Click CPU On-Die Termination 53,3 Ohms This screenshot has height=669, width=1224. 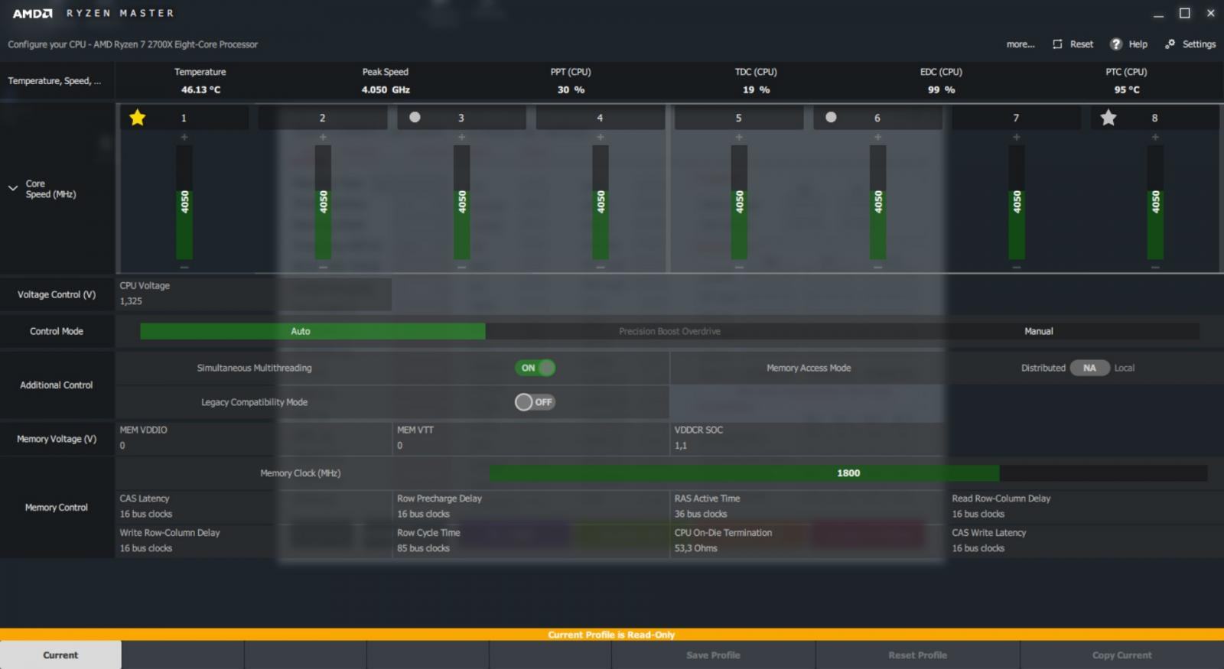[809, 541]
